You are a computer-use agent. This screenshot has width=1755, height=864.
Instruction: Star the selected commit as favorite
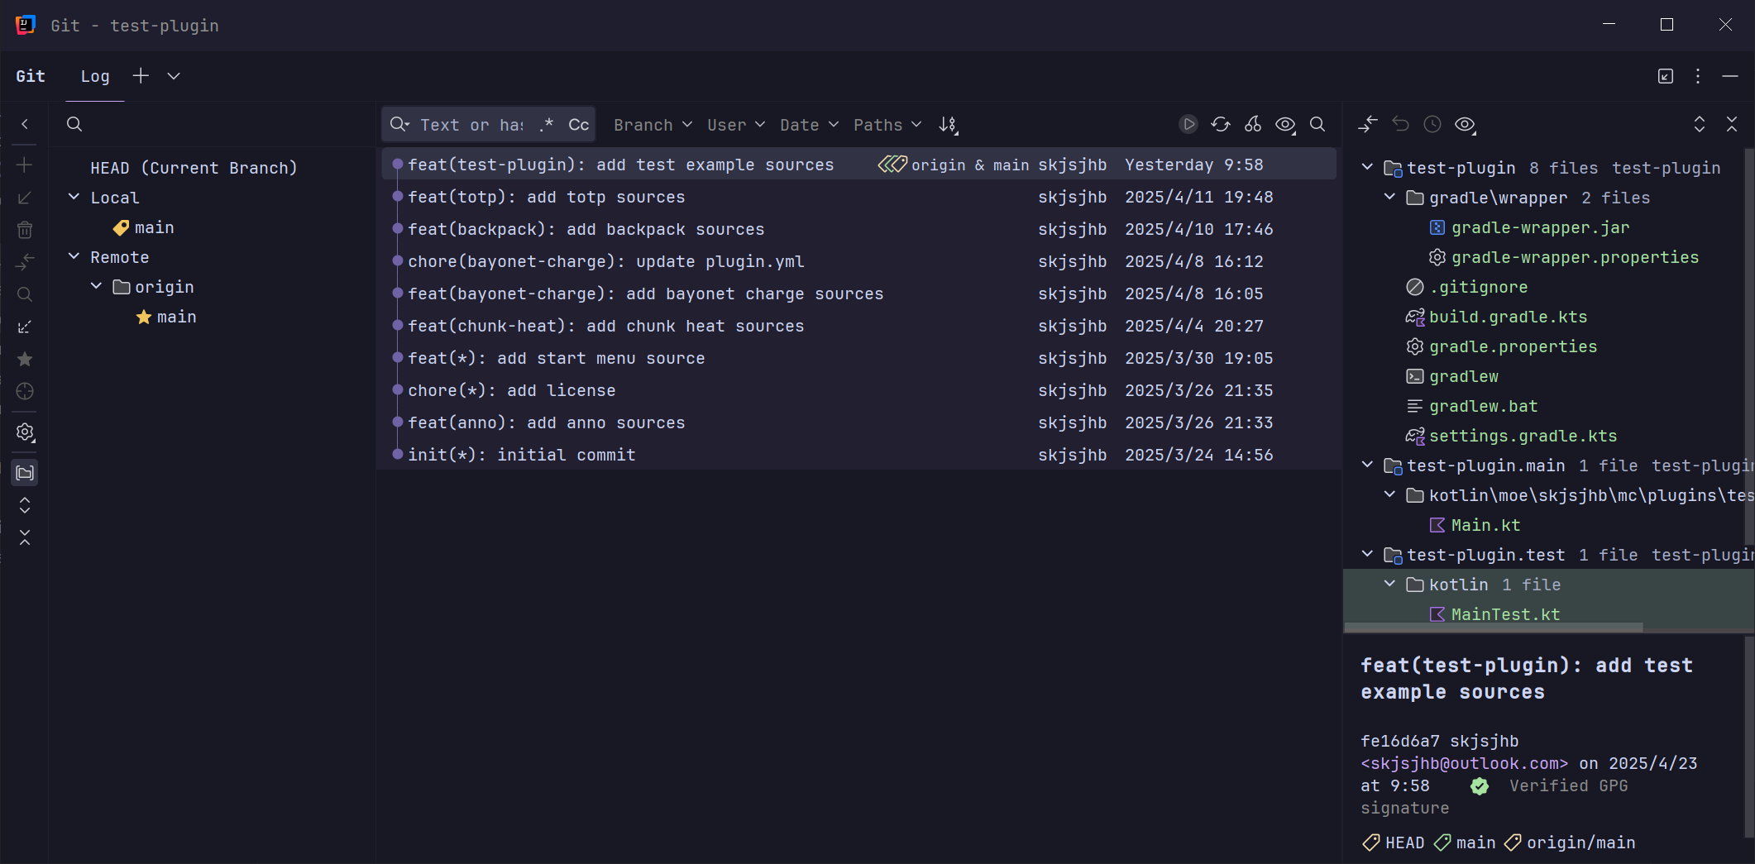coord(25,360)
